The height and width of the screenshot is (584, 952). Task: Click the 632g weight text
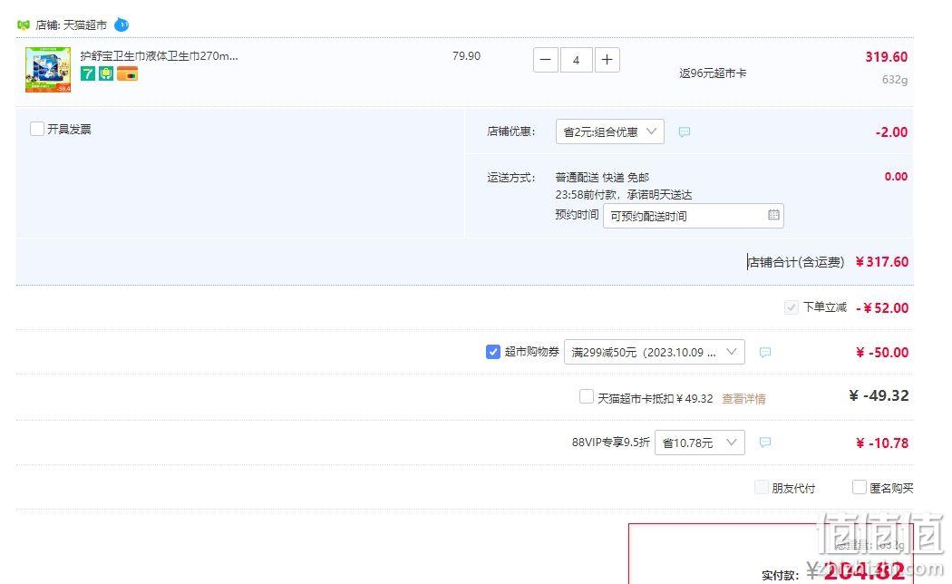click(x=895, y=80)
